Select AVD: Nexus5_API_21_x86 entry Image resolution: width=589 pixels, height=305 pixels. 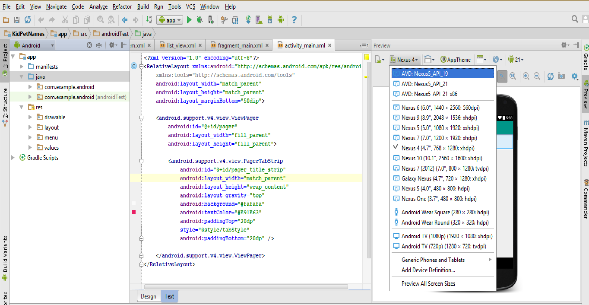[443, 94]
